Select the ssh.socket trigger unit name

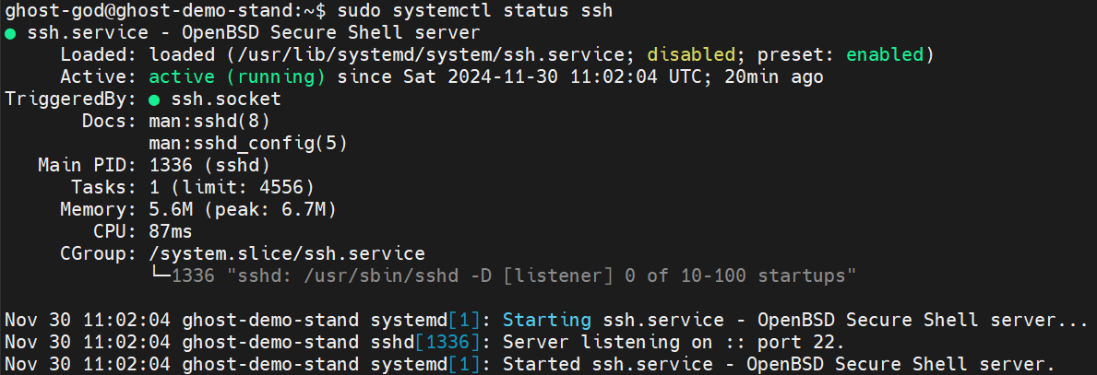click(226, 100)
